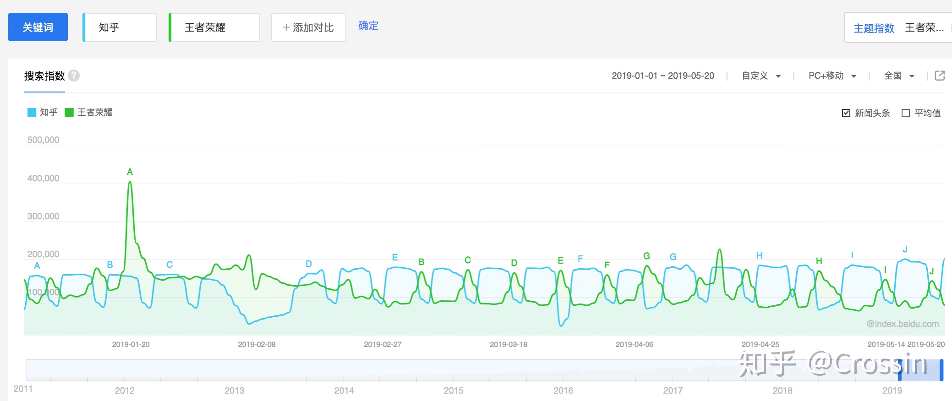Select the 关键词 tab button
952x401 pixels.
click(38, 27)
